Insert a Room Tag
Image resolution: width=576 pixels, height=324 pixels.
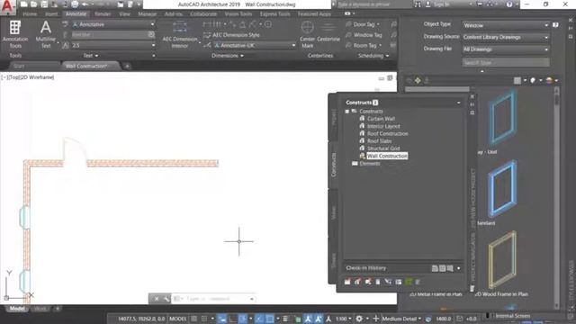coord(362,46)
